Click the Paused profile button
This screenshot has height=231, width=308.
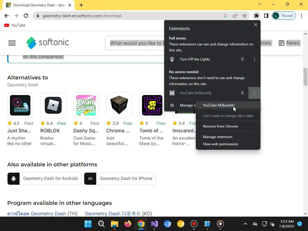[x=284, y=16]
